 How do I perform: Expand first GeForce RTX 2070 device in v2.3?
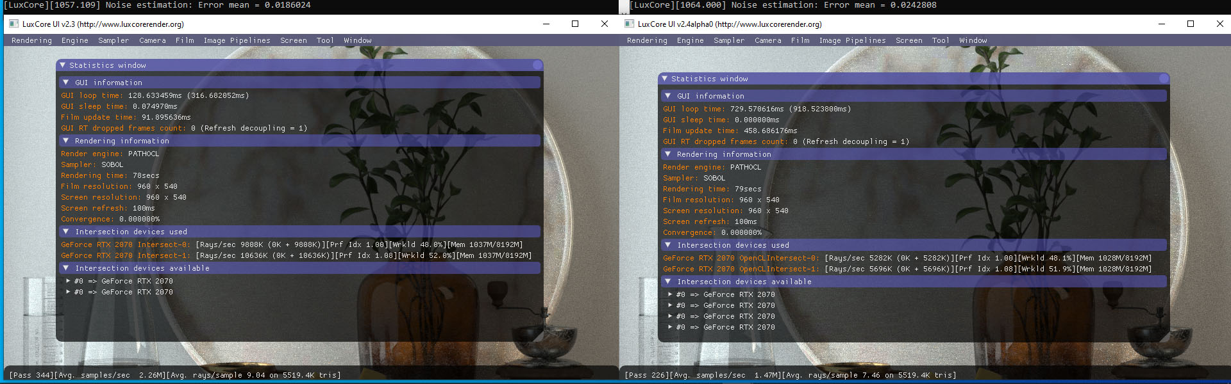[68, 281]
